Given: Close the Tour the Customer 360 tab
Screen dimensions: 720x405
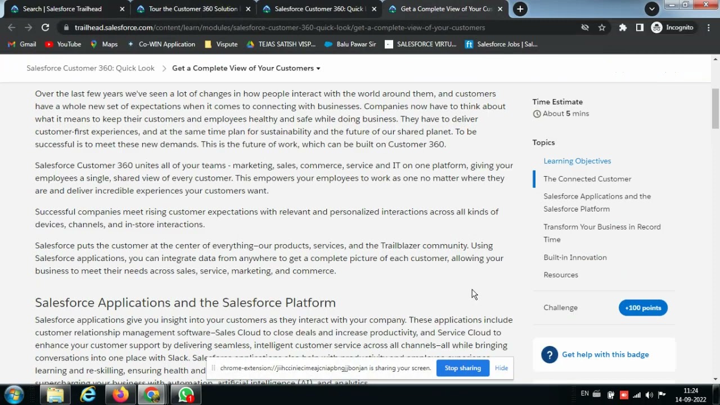Looking at the screenshot, I should [x=248, y=9].
